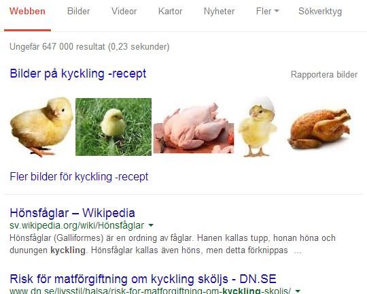Open the Hönsfåglar – Wikipedia result
This screenshot has width=367, height=294.
click(72, 213)
